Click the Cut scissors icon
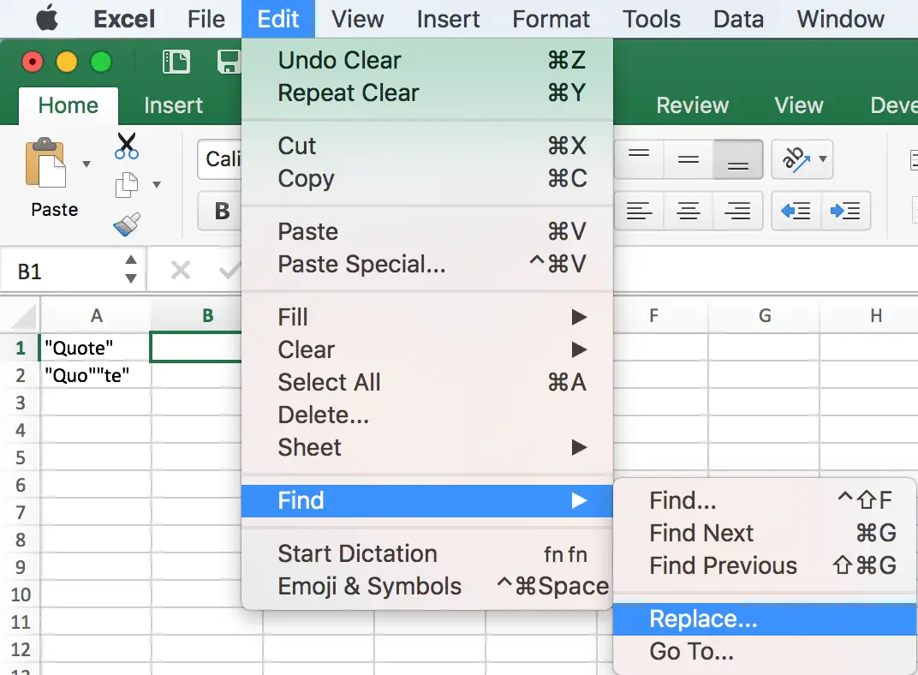 (127, 146)
